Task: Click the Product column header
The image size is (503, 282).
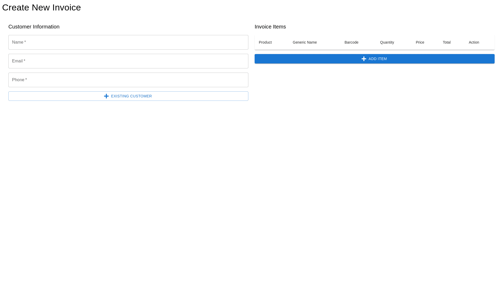Action: pos(265,42)
